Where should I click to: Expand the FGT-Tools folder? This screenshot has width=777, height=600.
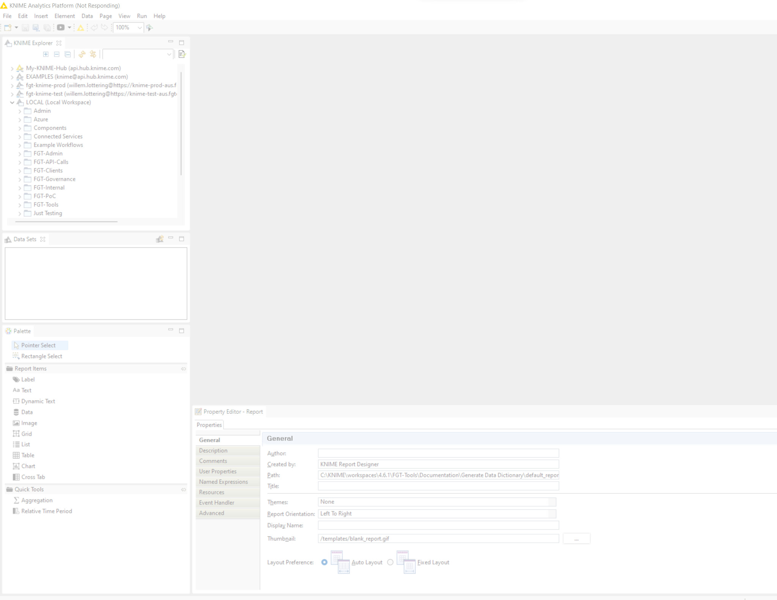coord(20,205)
